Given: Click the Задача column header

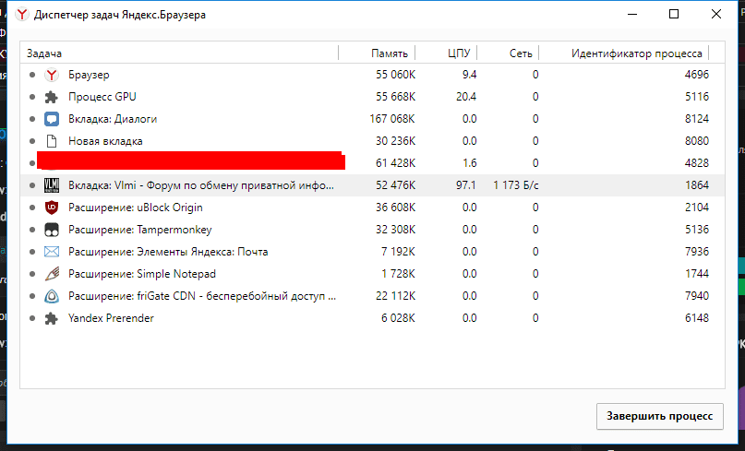Looking at the screenshot, I should [43, 53].
